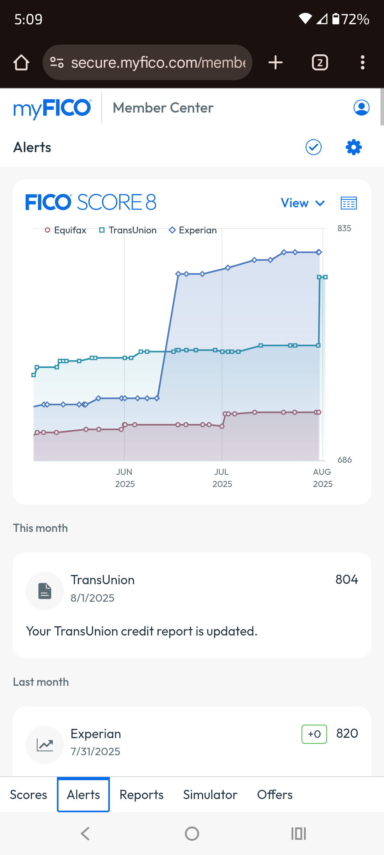Open the user profile icon
This screenshot has height=855, width=384.
coord(361,108)
